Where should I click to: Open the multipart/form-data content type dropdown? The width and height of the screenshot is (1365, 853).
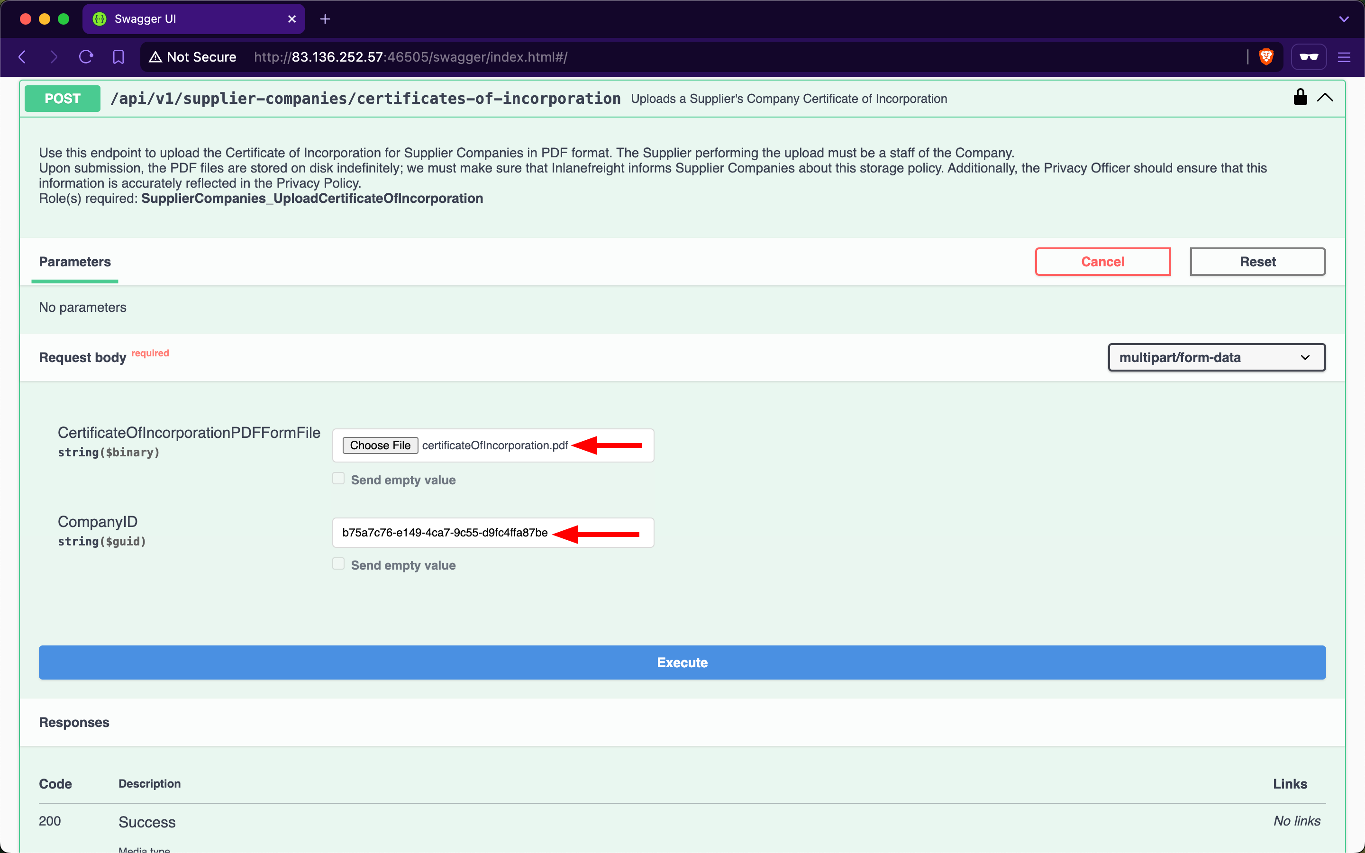[x=1217, y=358]
